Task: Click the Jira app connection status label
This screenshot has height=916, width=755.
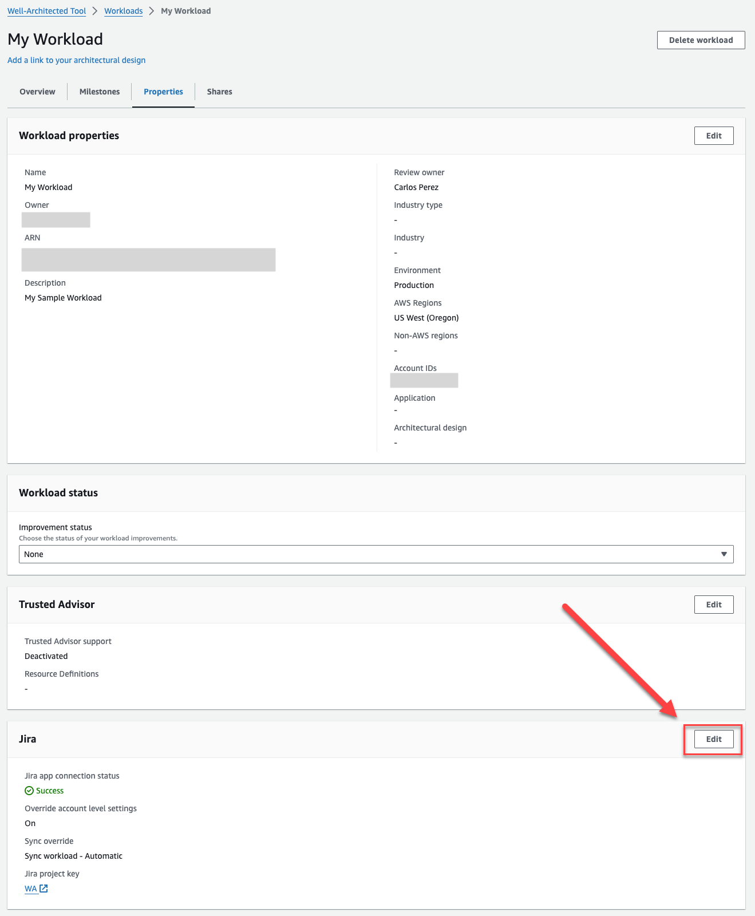Action: pos(72,776)
